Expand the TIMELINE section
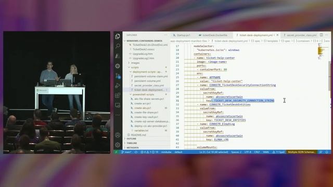 coord(132,143)
